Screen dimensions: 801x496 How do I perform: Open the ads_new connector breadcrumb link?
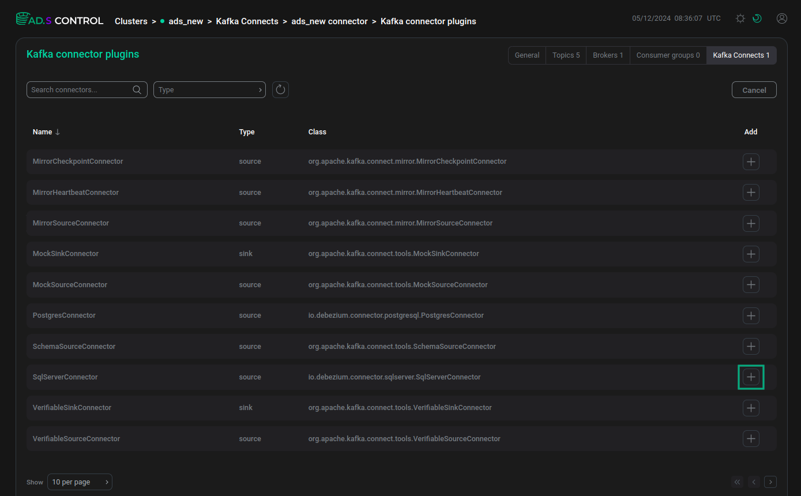point(329,21)
